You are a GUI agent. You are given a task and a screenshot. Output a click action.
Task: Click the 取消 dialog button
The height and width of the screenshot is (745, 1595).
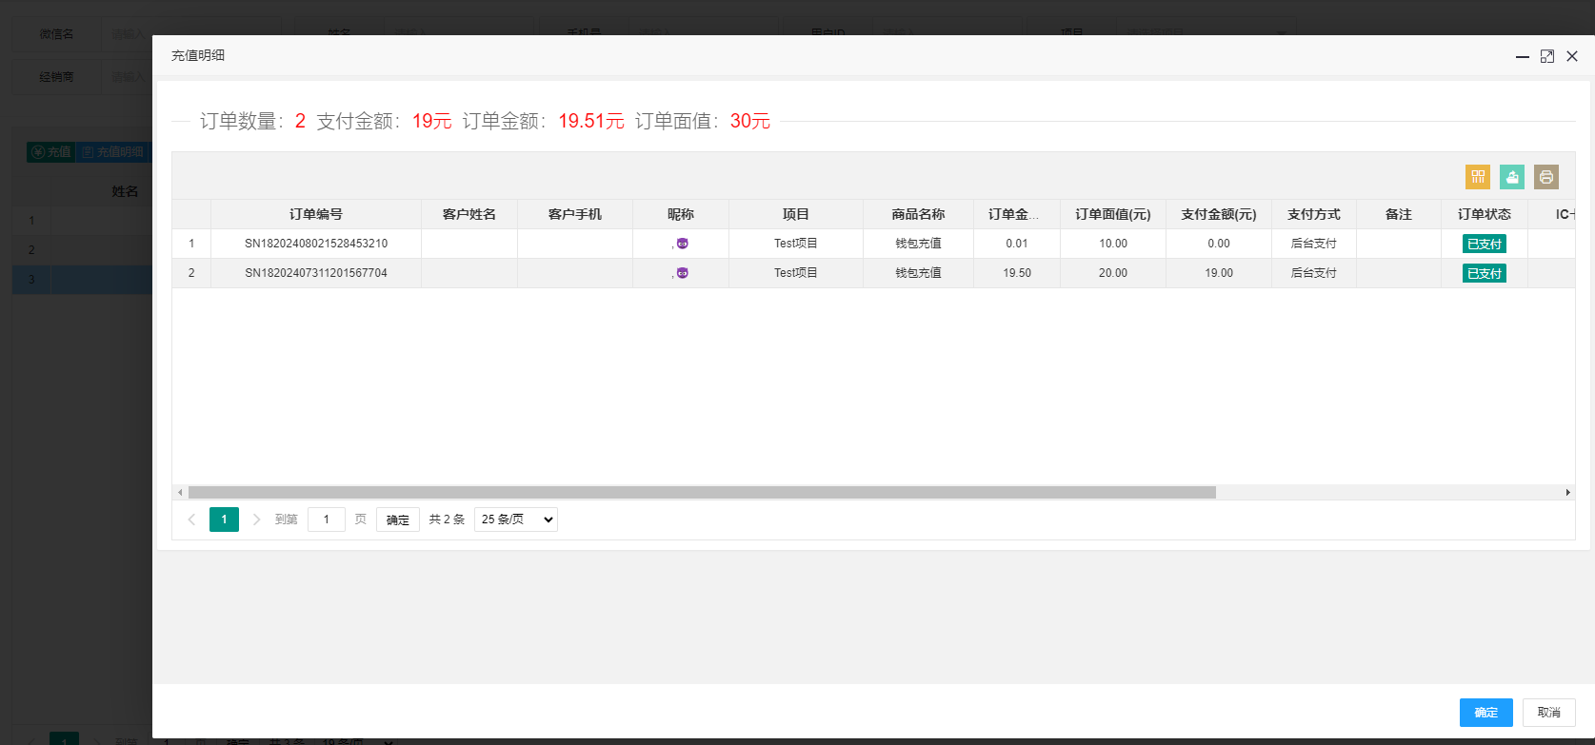1549,713
